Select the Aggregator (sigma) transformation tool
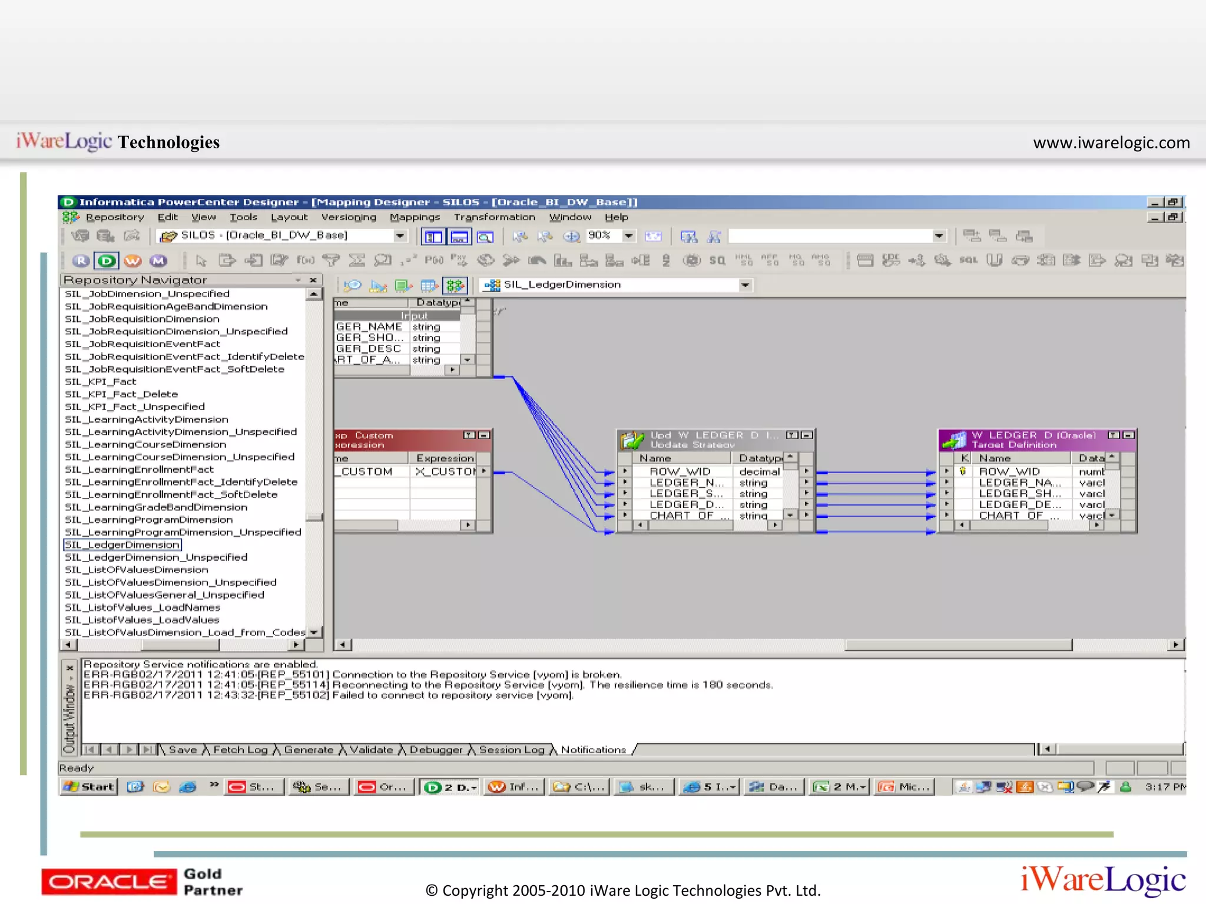Screen dimensions: 1206x904 coord(356,260)
